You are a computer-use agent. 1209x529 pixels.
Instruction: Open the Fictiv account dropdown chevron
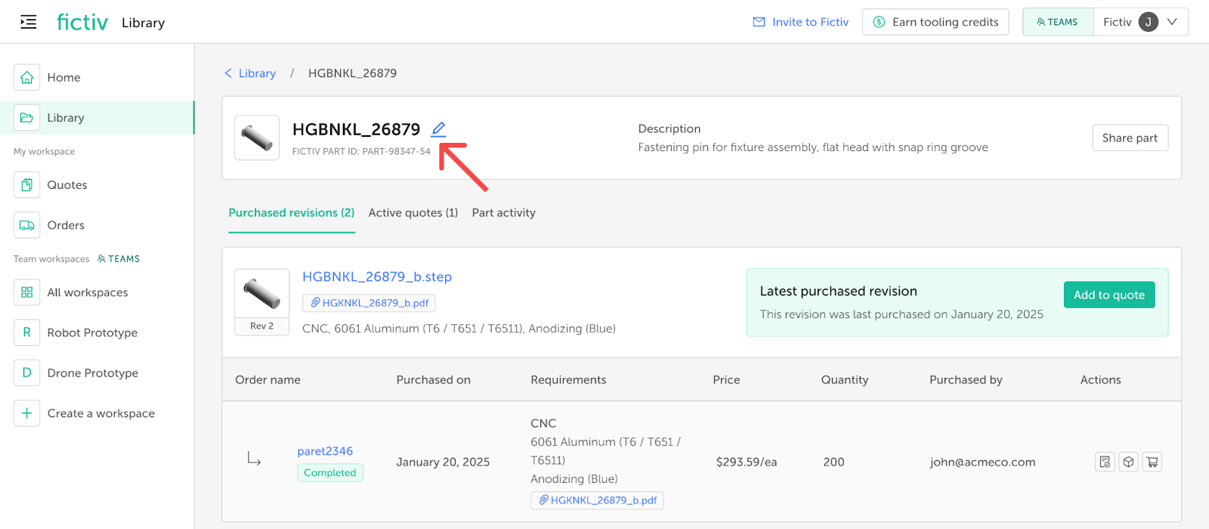click(x=1172, y=22)
